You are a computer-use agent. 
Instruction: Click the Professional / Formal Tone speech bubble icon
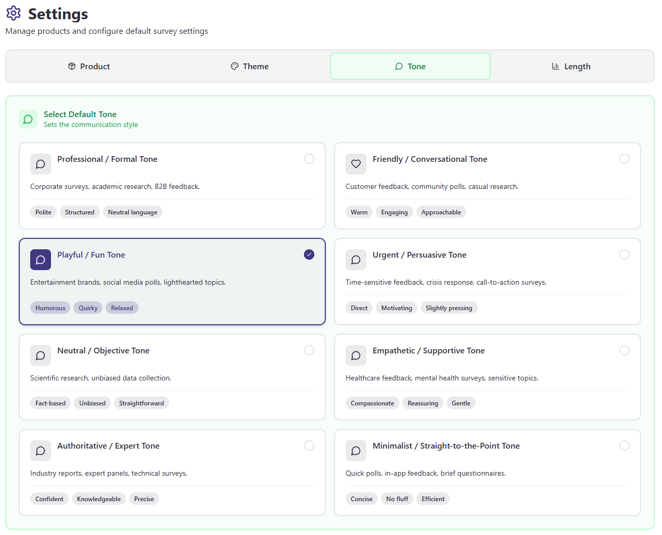pos(41,164)
